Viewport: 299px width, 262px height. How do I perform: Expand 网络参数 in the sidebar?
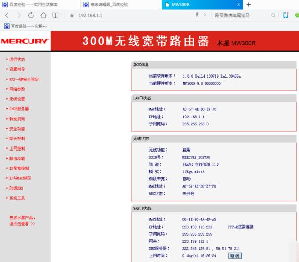point(17,89)
